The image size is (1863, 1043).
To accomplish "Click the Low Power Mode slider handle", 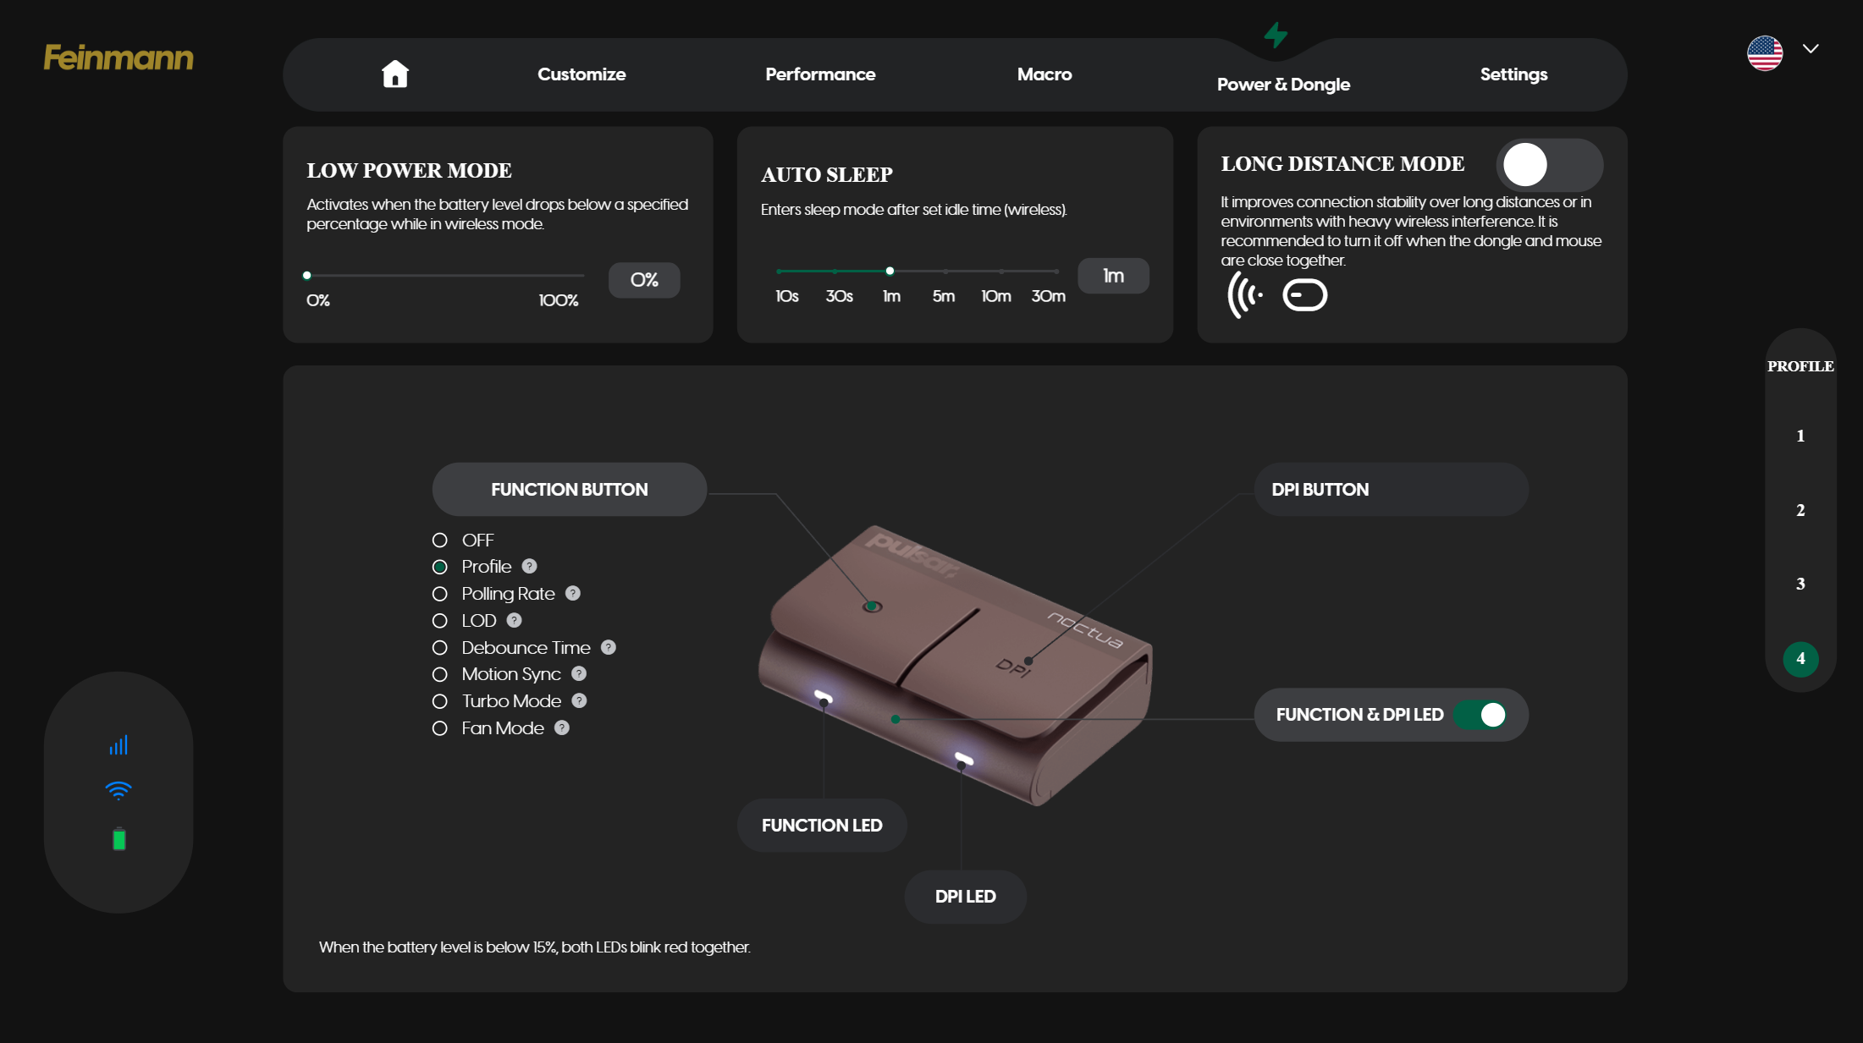I will (x=307, y=275).
